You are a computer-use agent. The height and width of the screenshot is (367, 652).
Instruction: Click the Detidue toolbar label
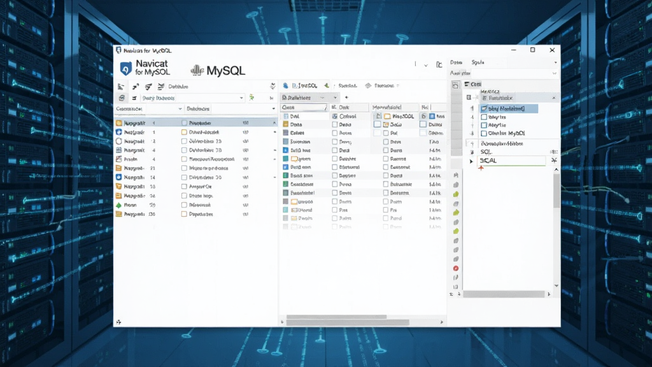pos(178,87)
